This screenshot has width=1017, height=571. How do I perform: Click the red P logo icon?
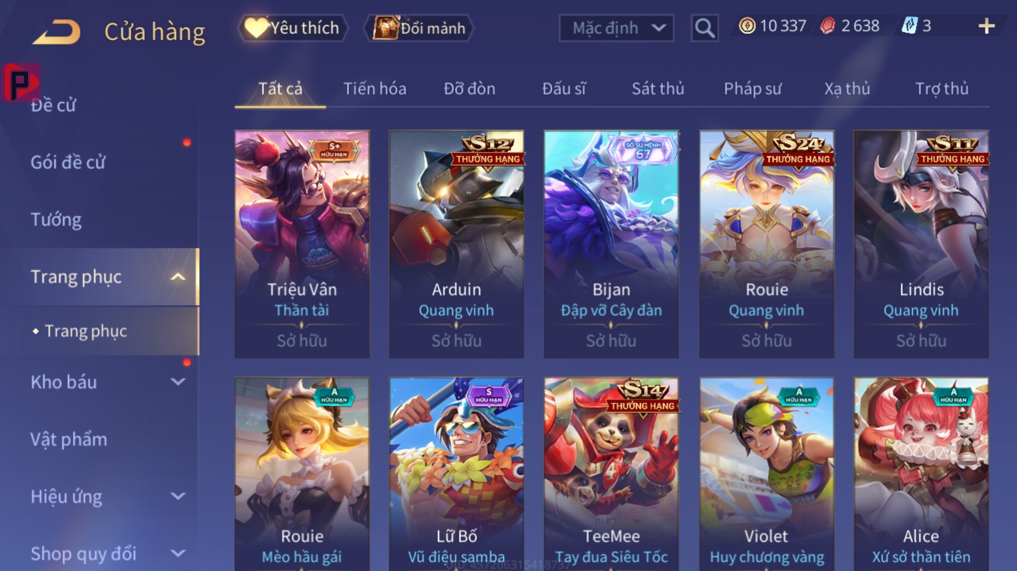point(21,83)
